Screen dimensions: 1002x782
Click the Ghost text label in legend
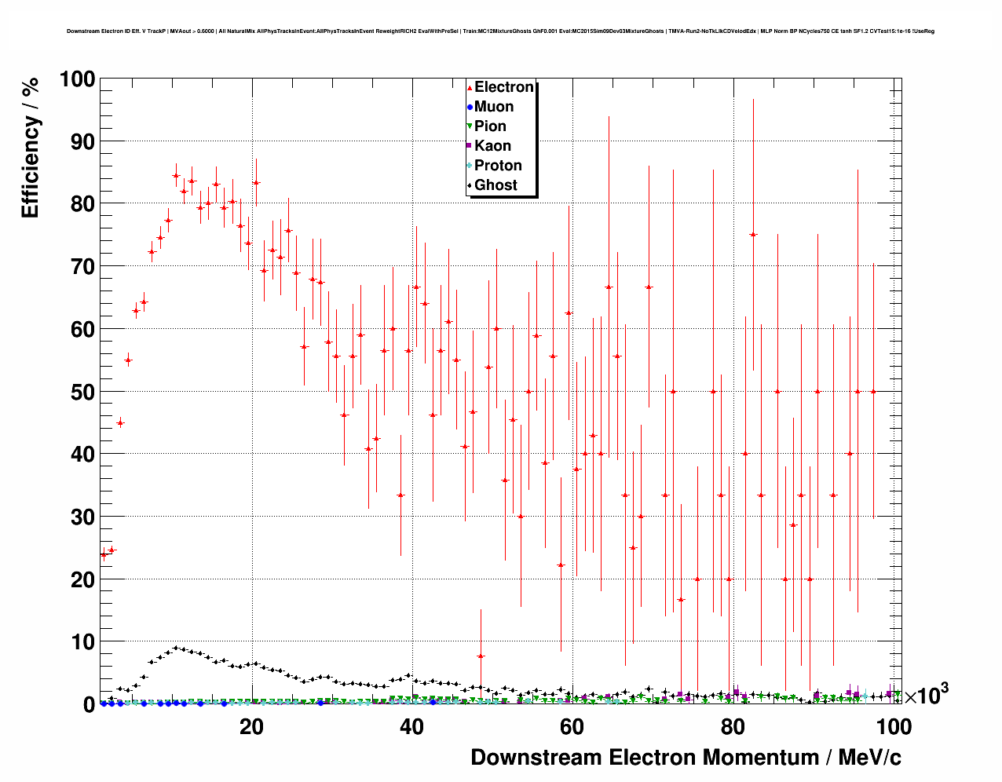[496, 185]
